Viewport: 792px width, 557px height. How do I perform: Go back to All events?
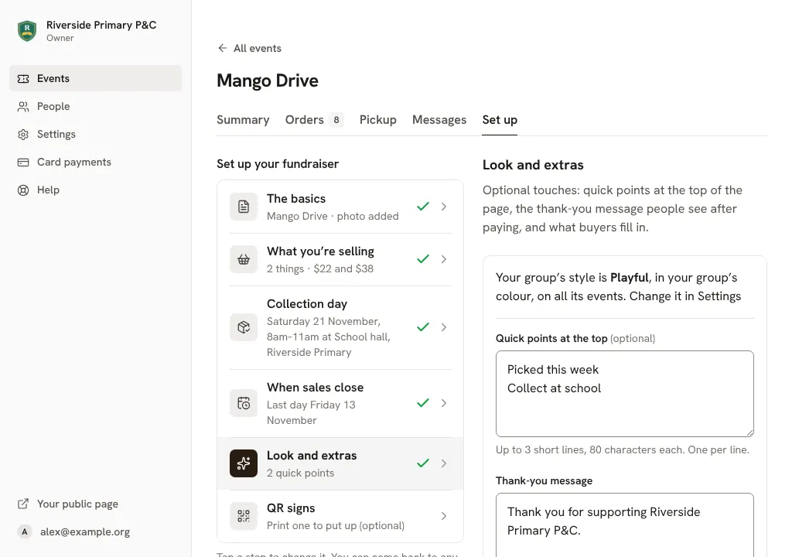(250, 48)
